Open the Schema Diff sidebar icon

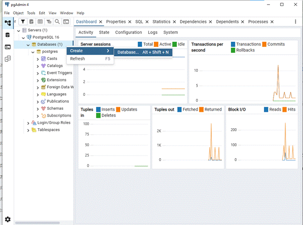(8, 59)
